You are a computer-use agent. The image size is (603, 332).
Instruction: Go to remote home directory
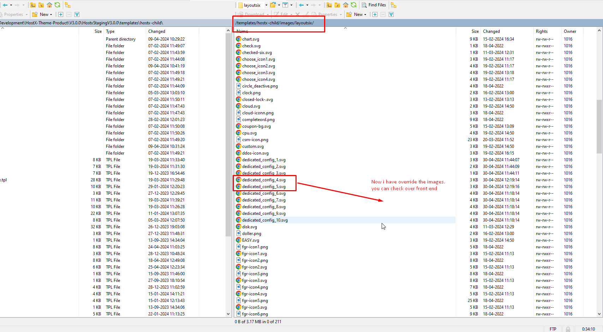pos(346,5)
